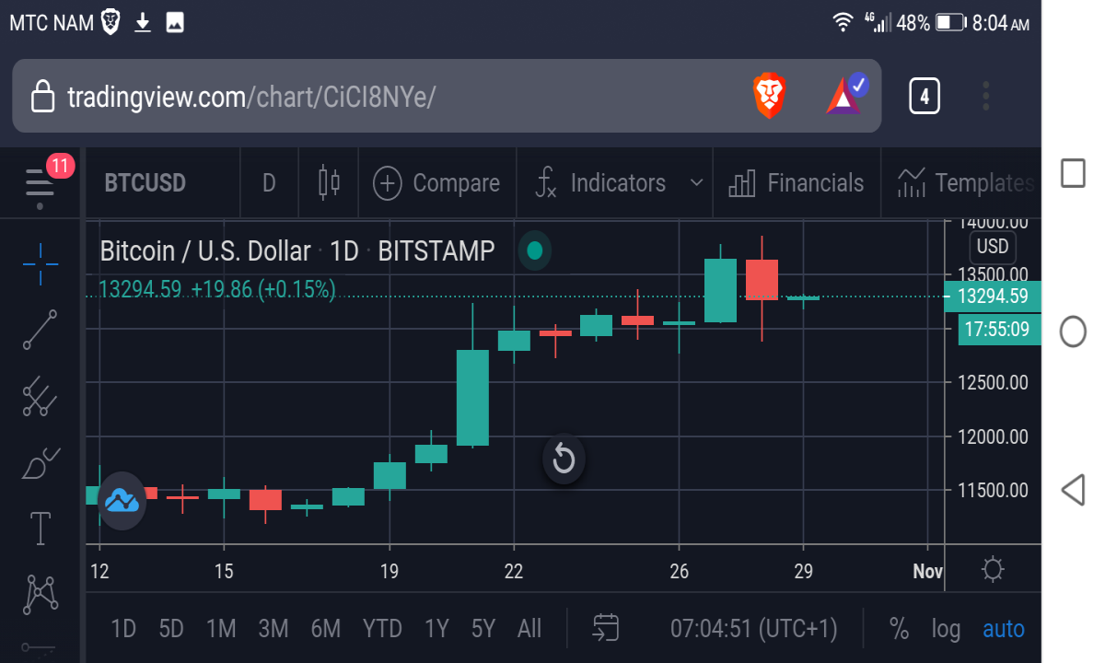
Task: Open the browser tabs switcher showing 4
Action: (x=924, y=96)
